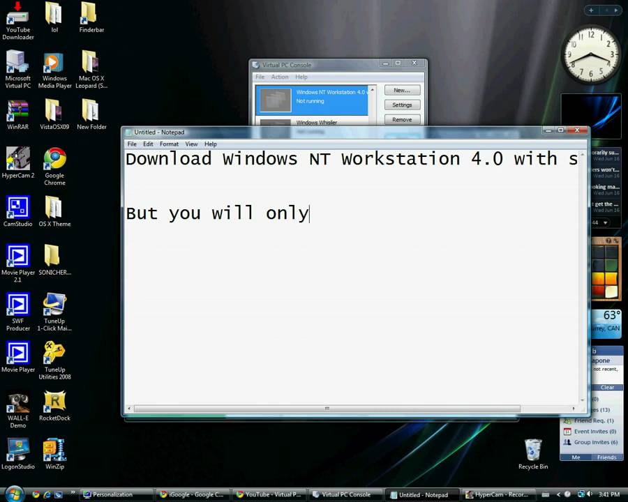Select the Windows Whistler virtual machine entry
This screenshot has width=628, height=502.
pyautogui.click(x=312, y=122)
